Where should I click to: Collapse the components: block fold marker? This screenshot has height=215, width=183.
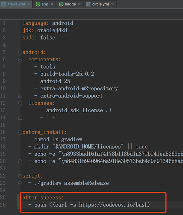(20, 60)
